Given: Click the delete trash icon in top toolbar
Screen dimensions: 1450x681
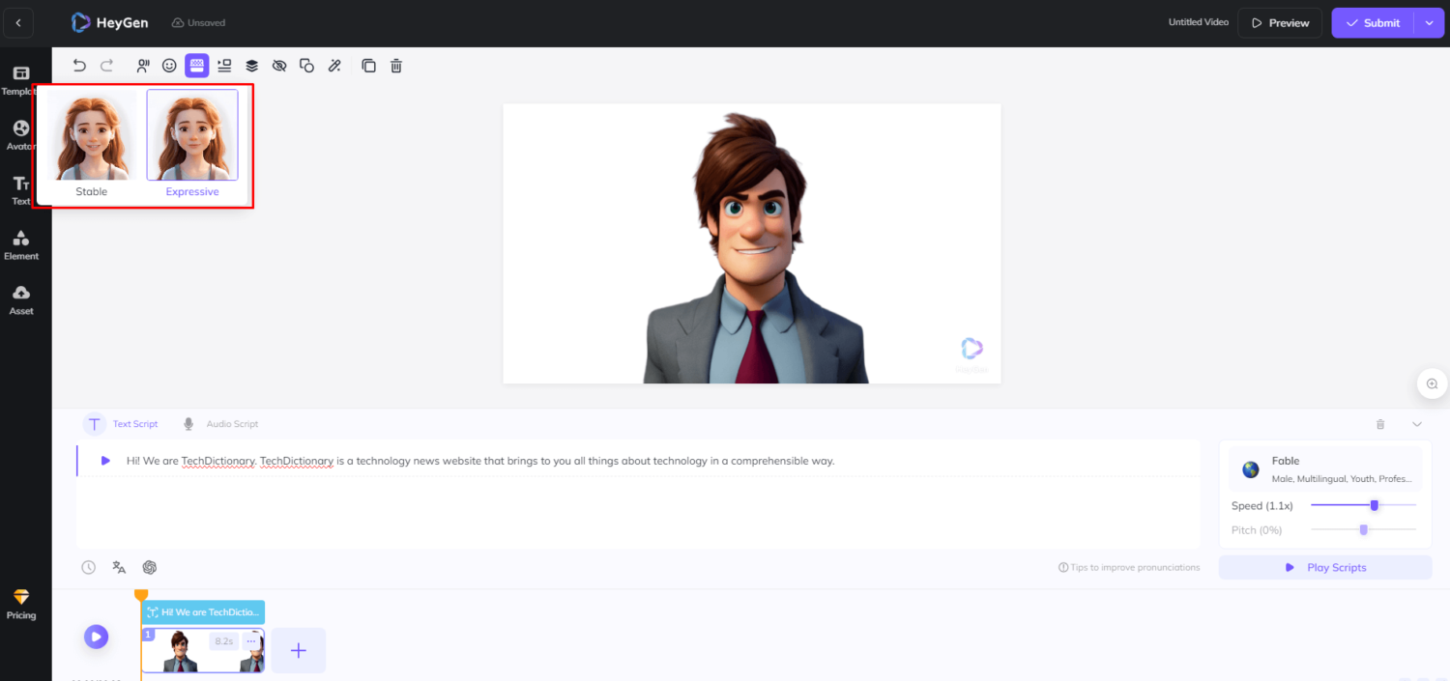Looking at the screenshot, I should coord(396,66).
